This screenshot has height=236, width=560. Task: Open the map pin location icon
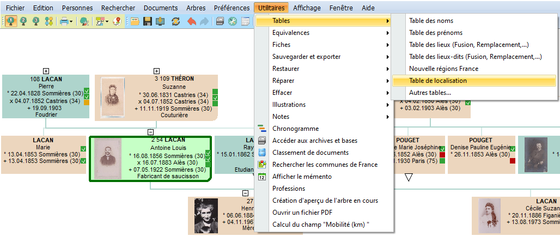tap(117, 22)
